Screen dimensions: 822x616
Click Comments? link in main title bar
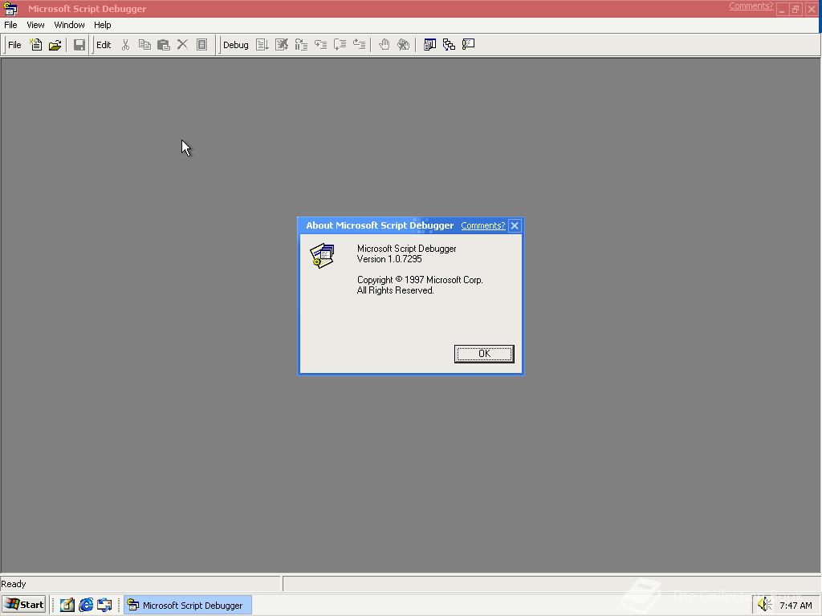pos(751,6)
